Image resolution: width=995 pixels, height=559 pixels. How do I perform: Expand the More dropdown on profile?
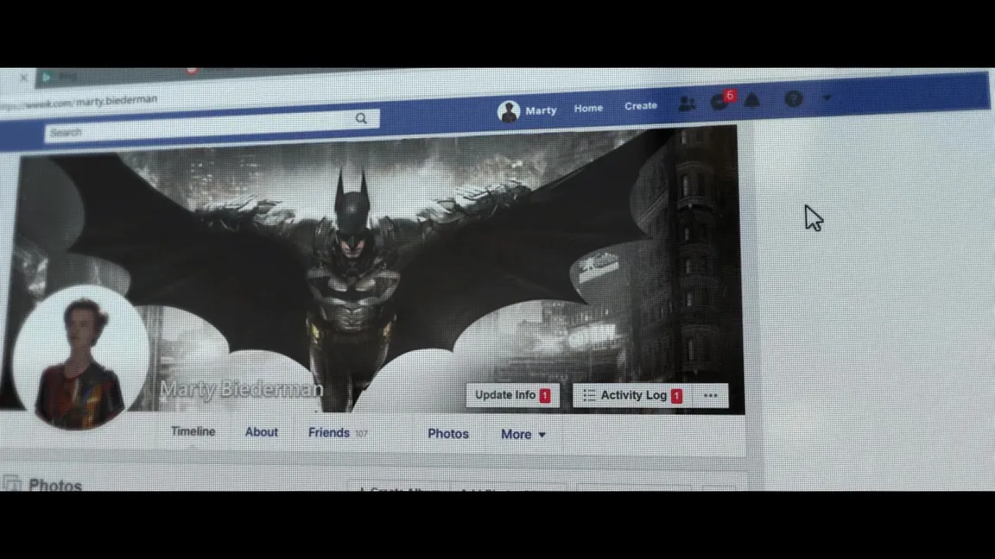[523, 435]
